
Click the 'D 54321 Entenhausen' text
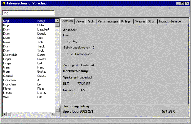[78, 54]
